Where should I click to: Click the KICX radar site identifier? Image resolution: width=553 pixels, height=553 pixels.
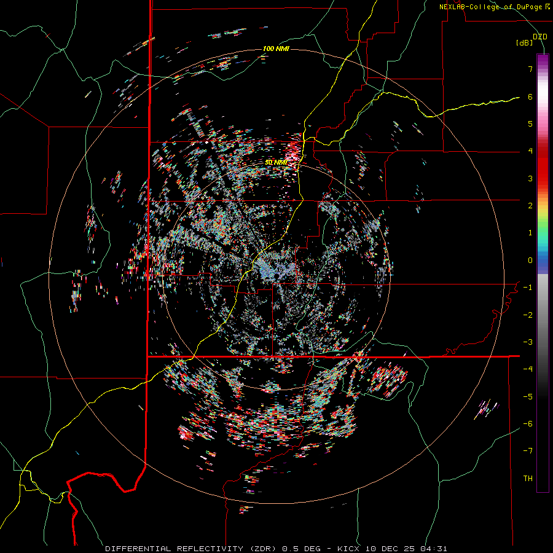click(x=348, y=549)
